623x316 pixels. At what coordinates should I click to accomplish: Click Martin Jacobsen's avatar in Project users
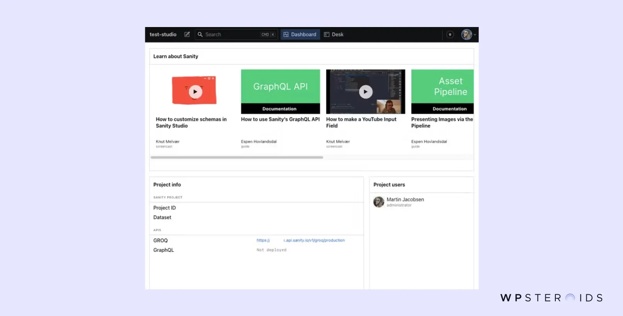click(x=379, y=202)
